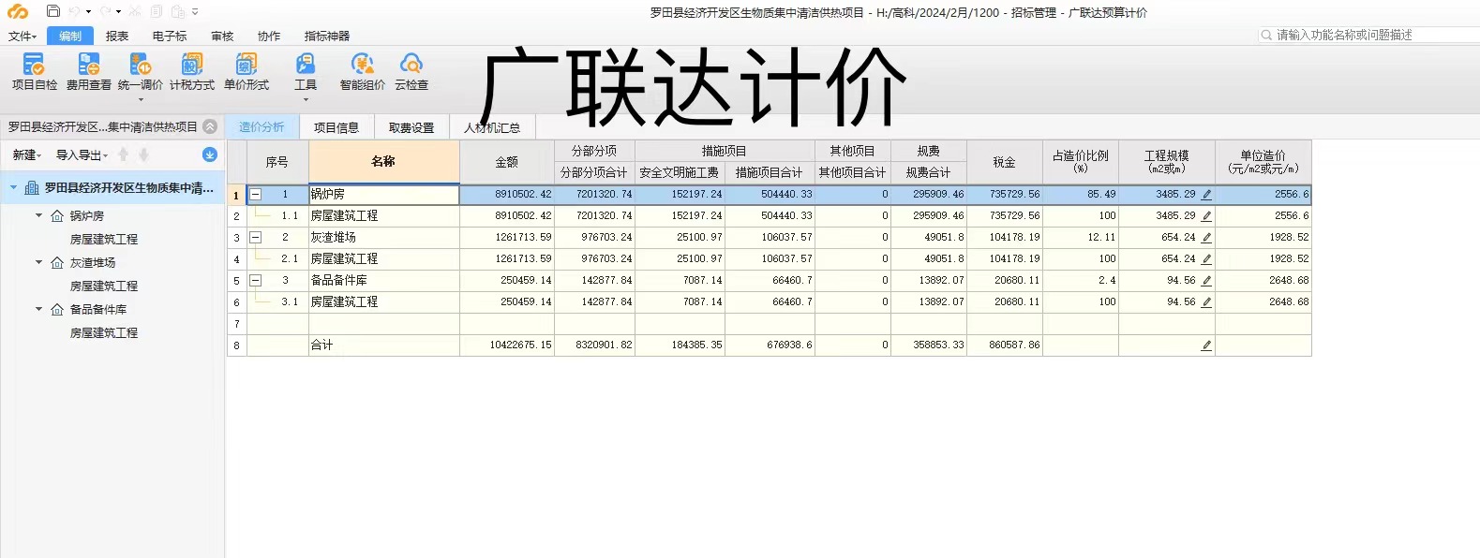
Task: Click the 统一调价 toolbar icon
Action: pyautogui.click(x=140, y=64)
